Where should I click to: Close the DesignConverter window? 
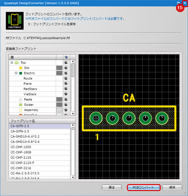pyautogui.click(x=185, y=3)
